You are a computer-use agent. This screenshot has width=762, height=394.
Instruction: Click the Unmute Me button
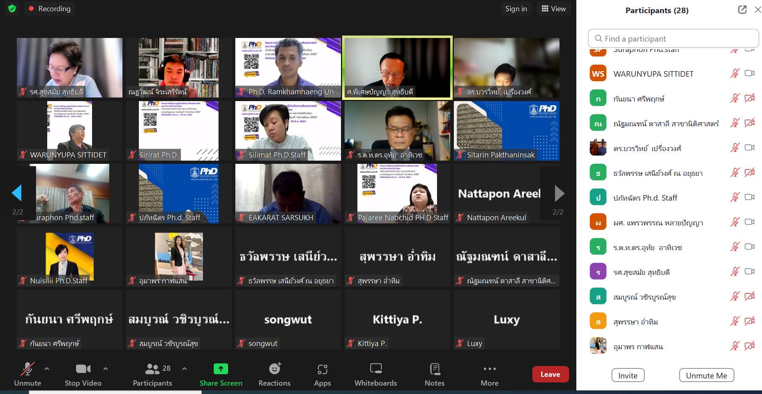pos(706,375)
